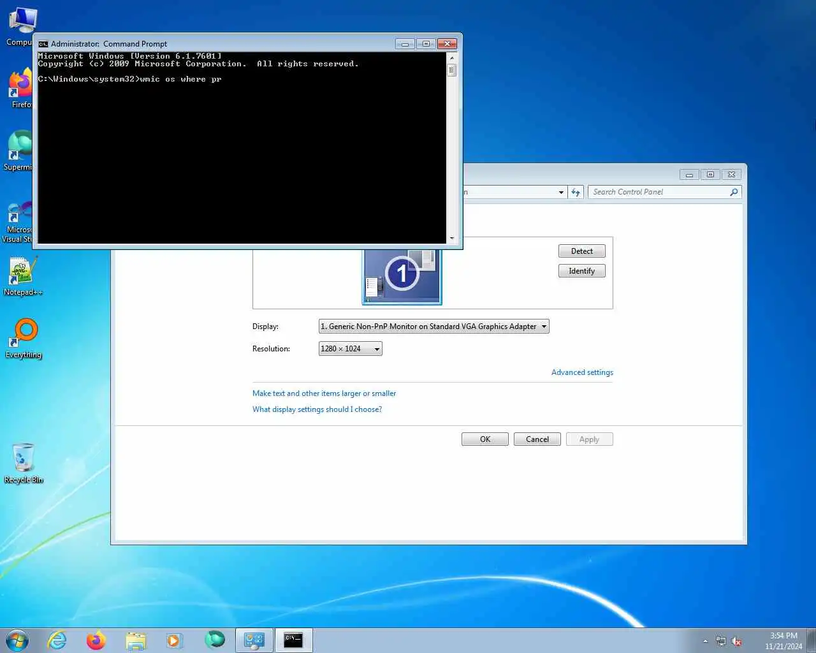This screenshot has height=653, width=816.
Task: Maximize the Command Prompt window
Action: point(426,44)
